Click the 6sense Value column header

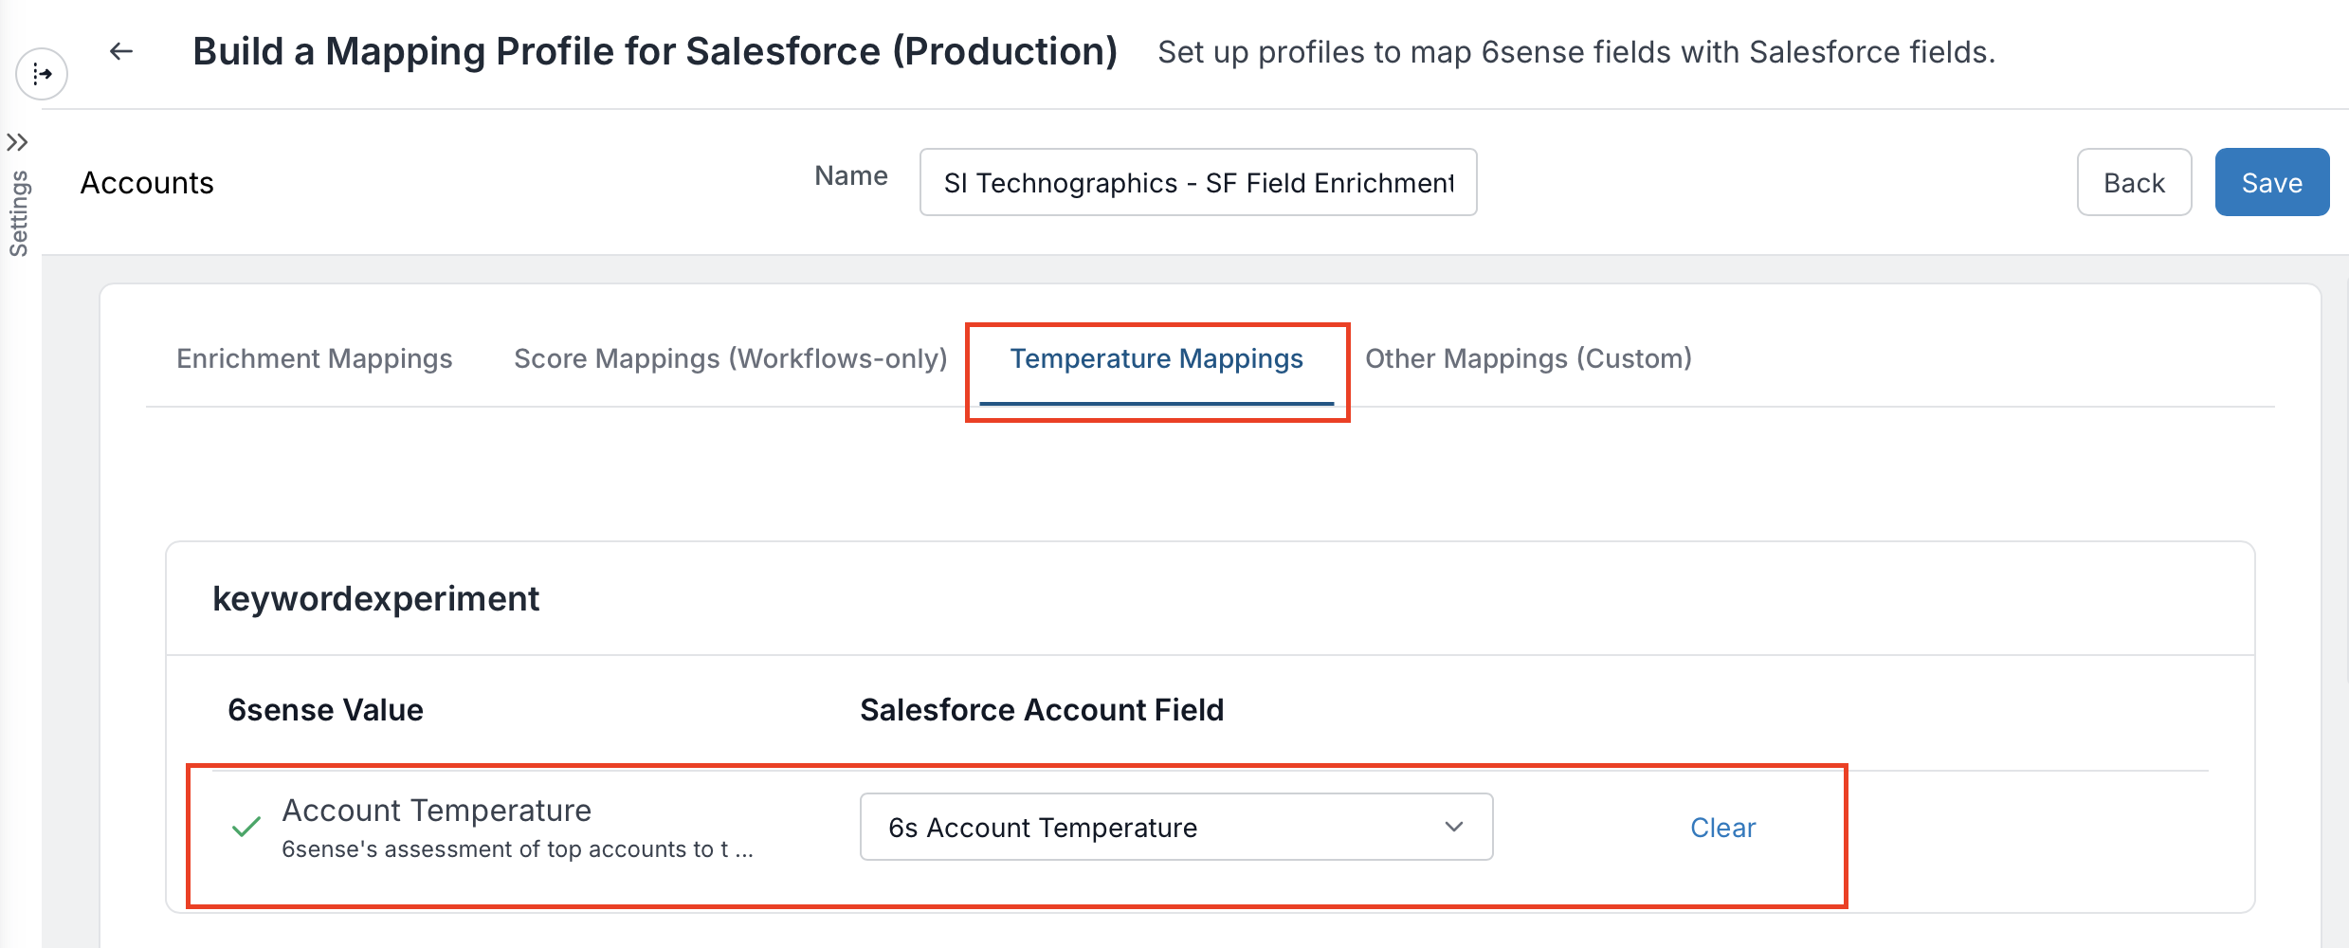click(x=325, y=710)
